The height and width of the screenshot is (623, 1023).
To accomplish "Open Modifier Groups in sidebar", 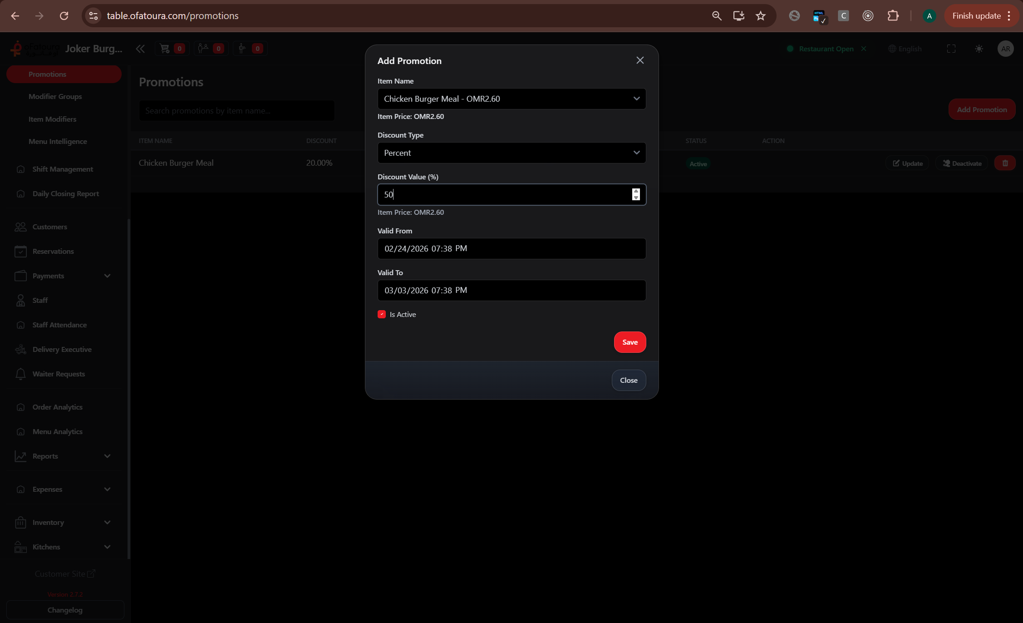I will pos(55,96).
